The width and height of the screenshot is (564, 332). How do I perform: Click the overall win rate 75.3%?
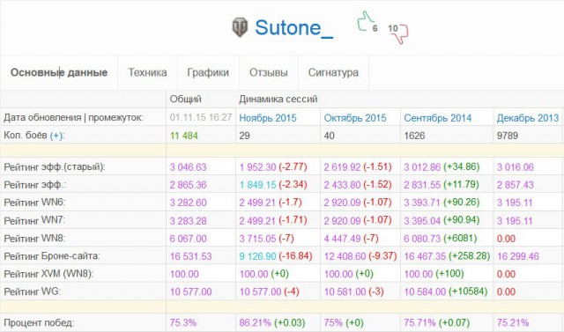click(x=183, y=322)
